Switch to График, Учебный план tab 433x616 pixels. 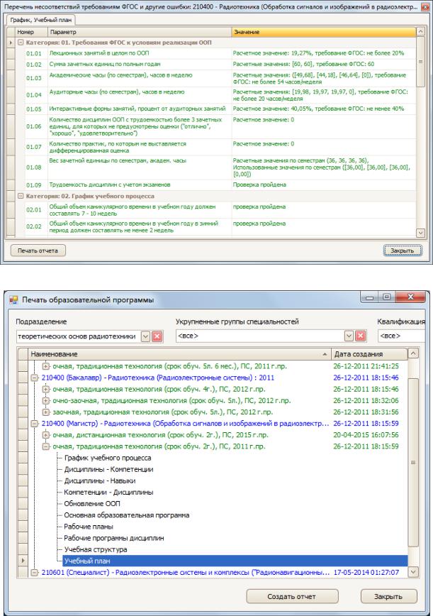point(41,20)
